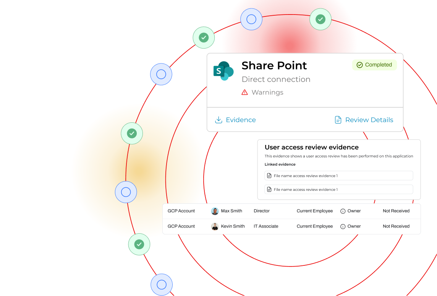Screen dimensions: 437x296
Task: Select Max Smith's profile avatar
Action: pos(215,211)
